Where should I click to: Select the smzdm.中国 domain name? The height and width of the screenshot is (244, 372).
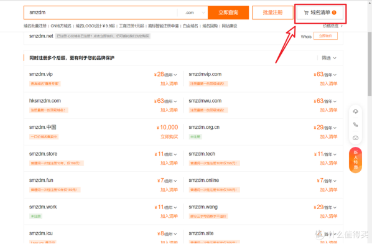[x=43, y=127]
